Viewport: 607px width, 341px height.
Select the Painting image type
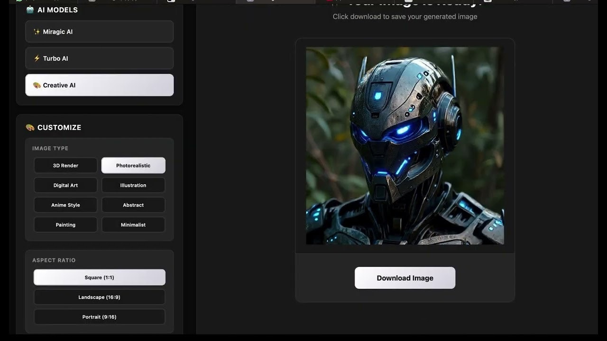[x=65, y=225]
